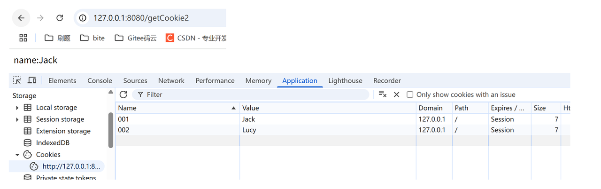
Task: Reload the page with the refresh icon
Action: (x=60, y=18)
